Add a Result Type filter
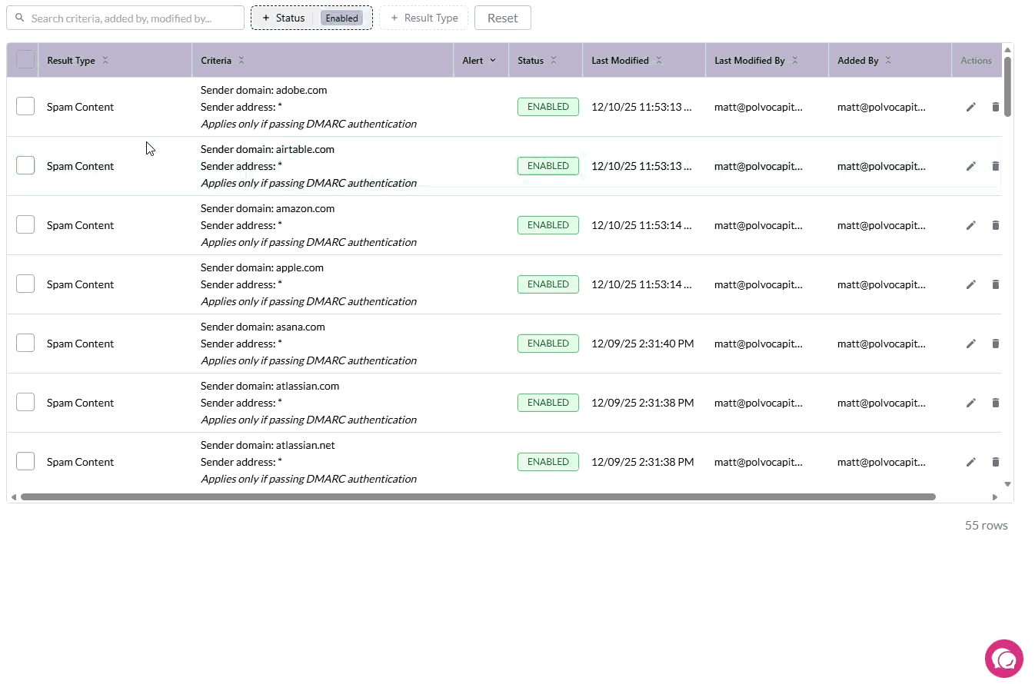The height and width of the screenshot is (684, 1035). pyautogui.click(x=424, y=18)
